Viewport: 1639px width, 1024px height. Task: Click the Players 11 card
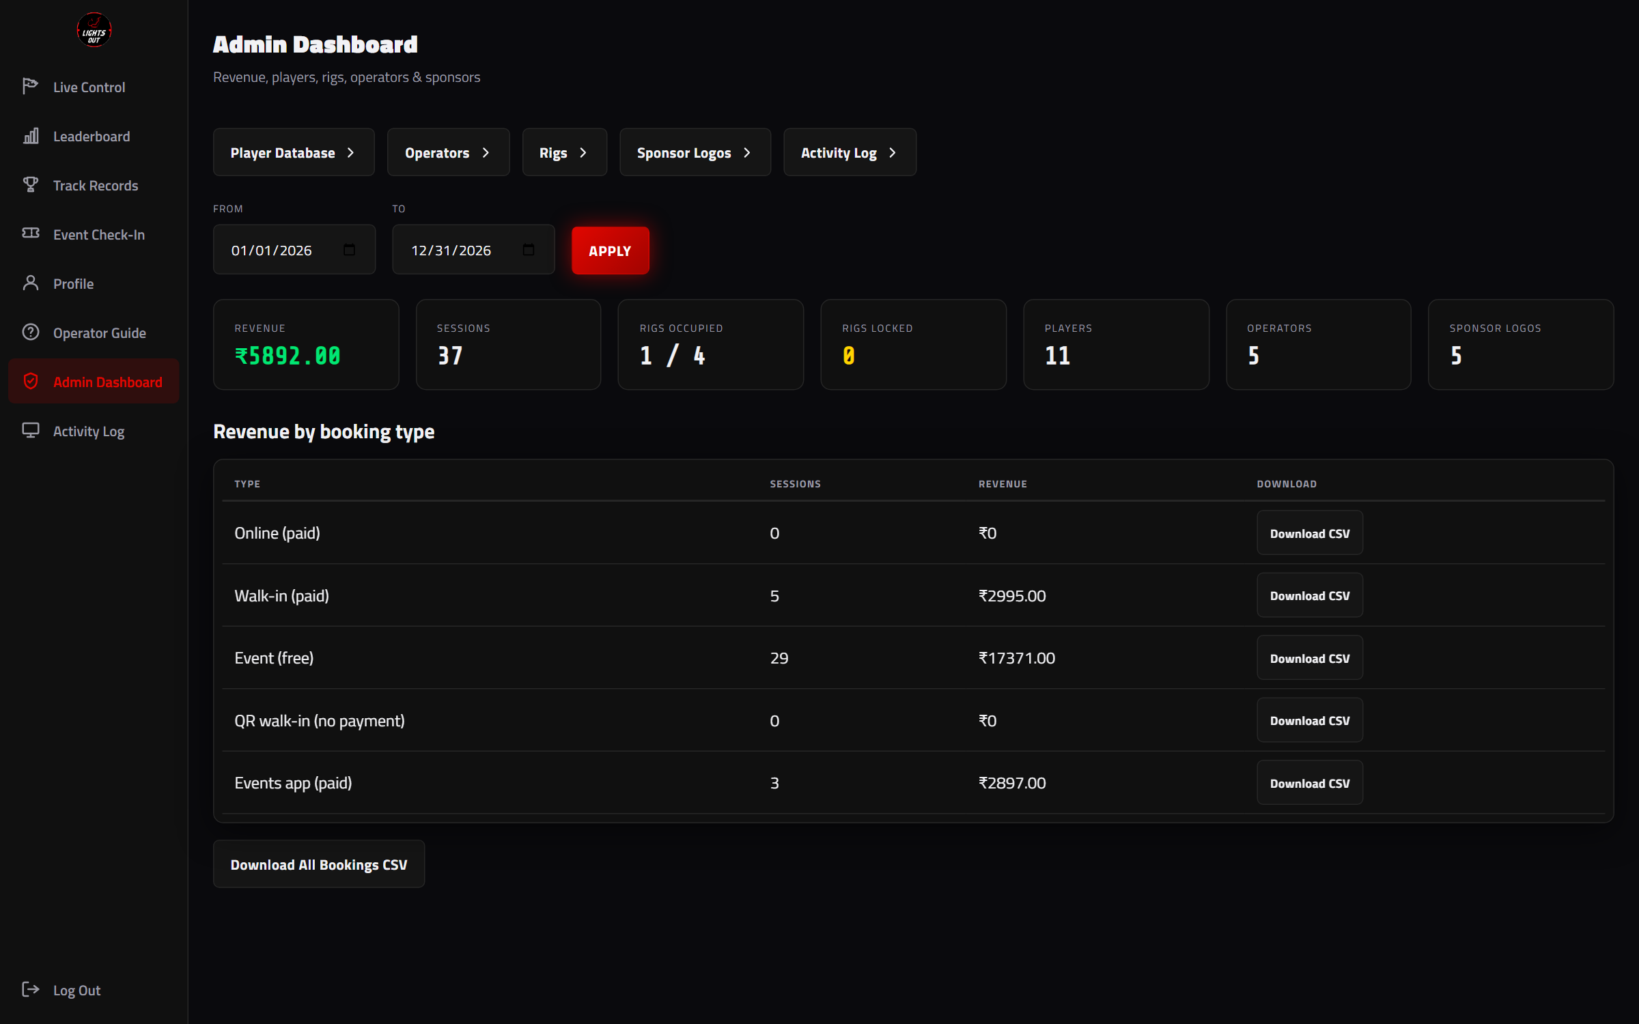coord(1116,345)
